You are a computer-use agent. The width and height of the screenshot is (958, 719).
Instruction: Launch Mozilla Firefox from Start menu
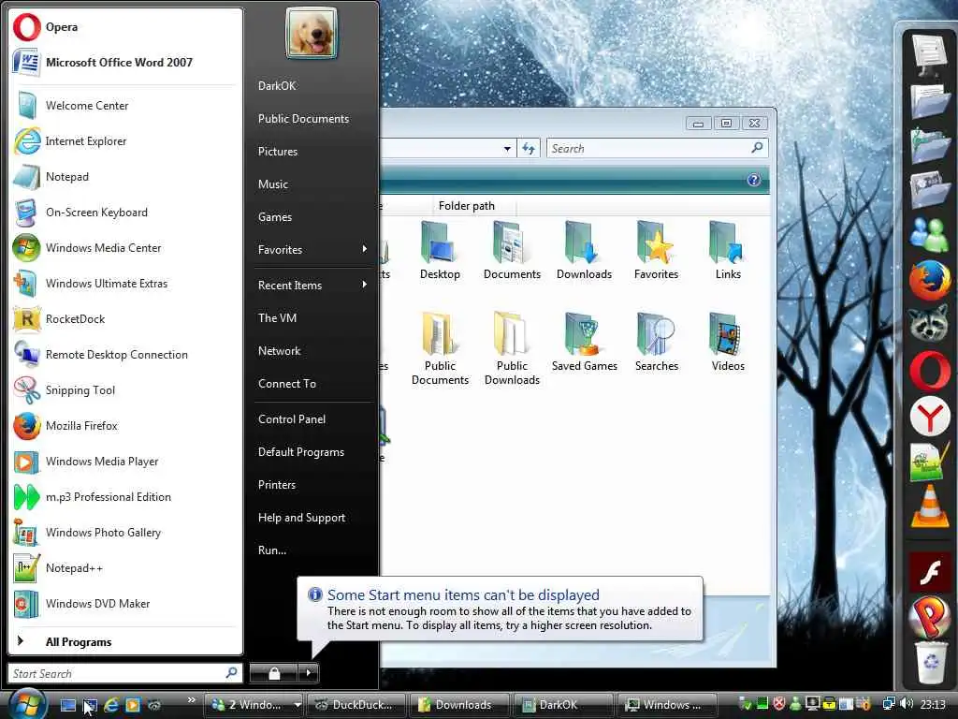[124, 426]
